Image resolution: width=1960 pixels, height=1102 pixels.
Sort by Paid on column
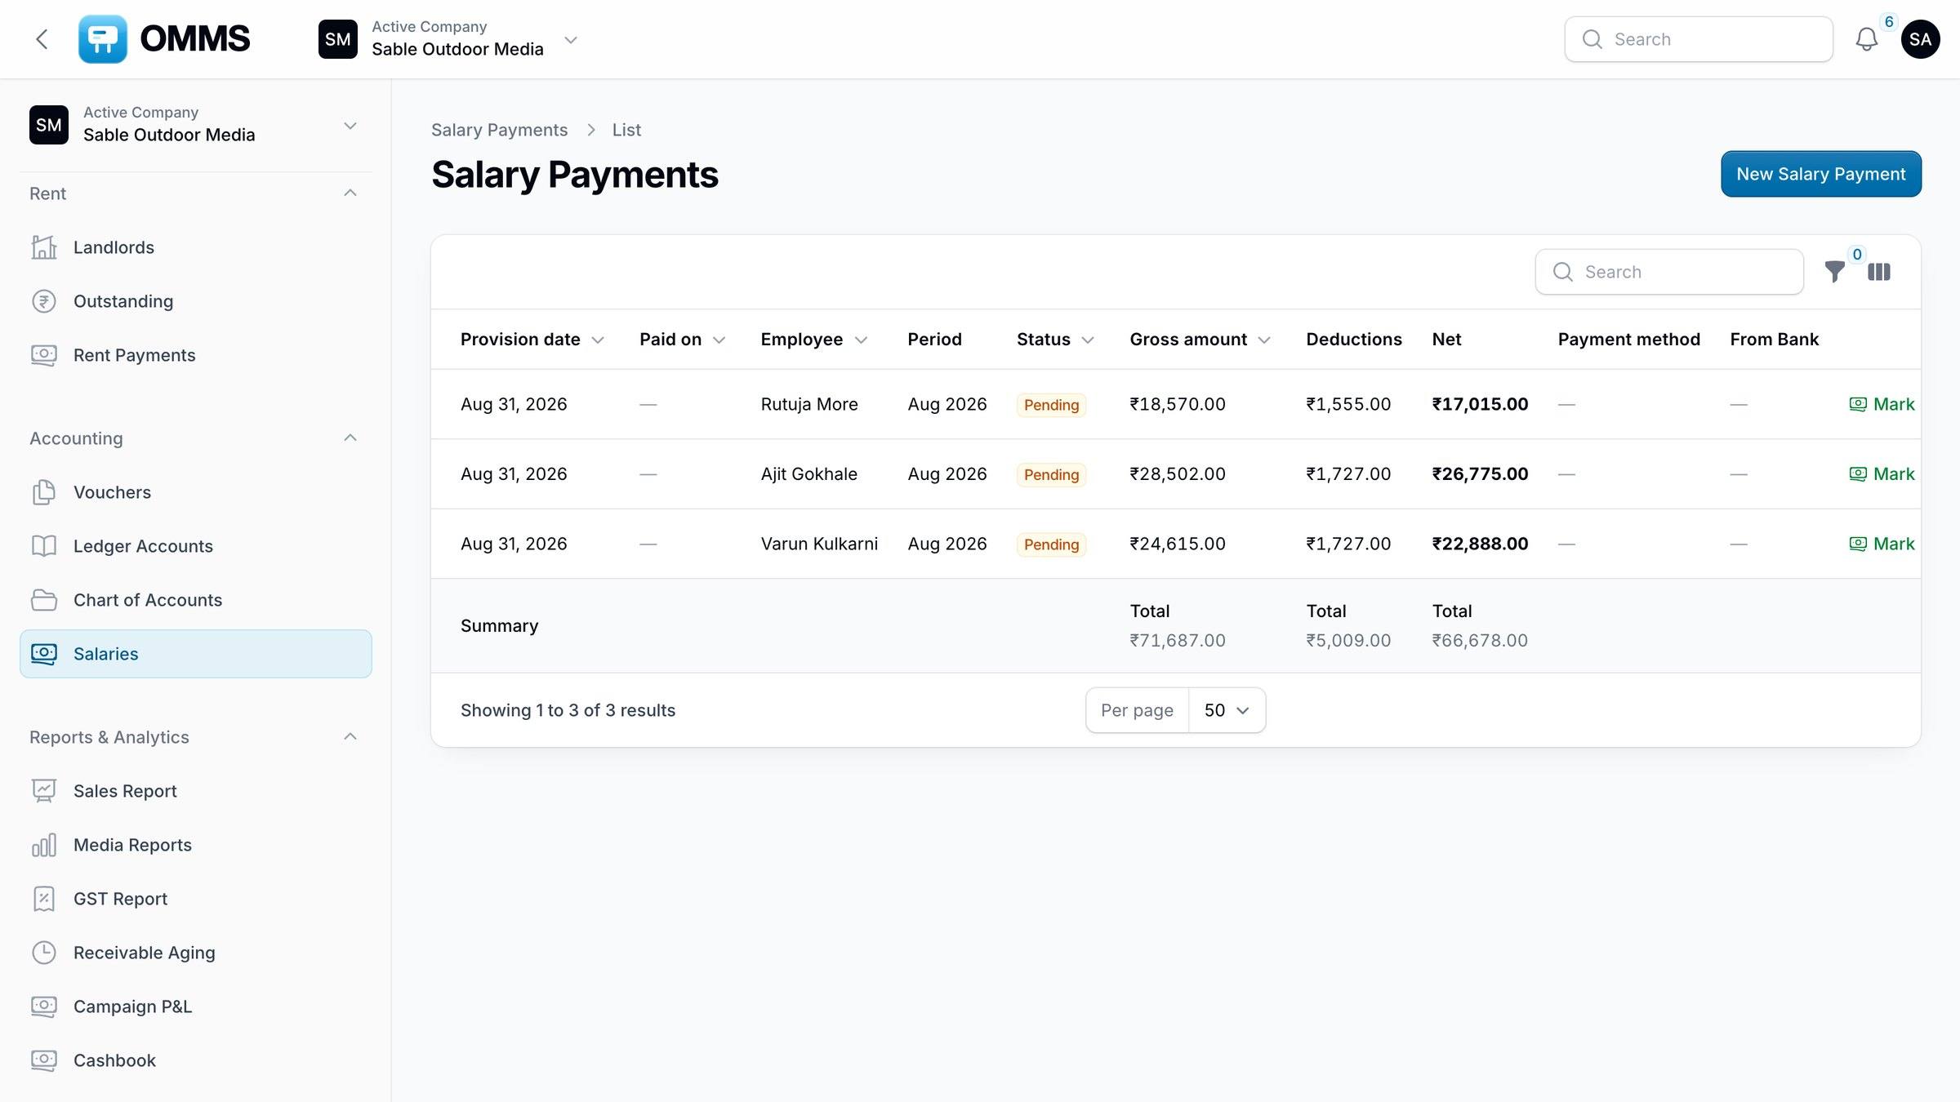pyautogui.click(x=682, y=340)
